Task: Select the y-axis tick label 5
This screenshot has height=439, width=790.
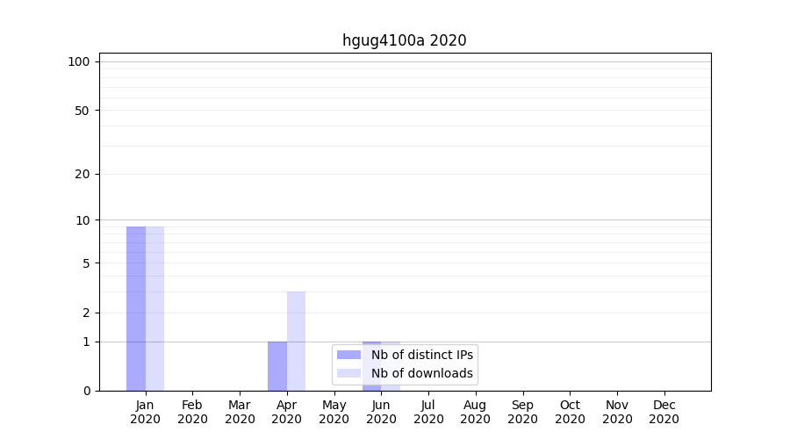Action: tap(86, 263)
